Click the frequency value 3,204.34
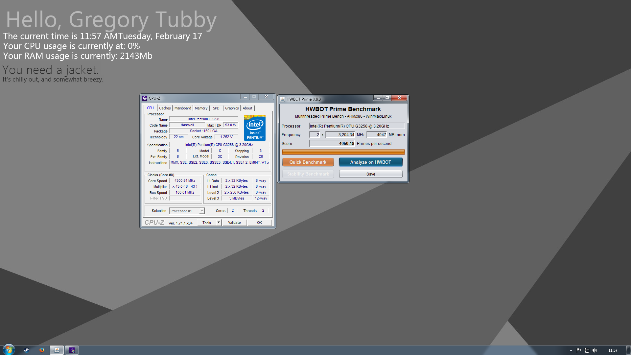 click(x=340, y=135)
